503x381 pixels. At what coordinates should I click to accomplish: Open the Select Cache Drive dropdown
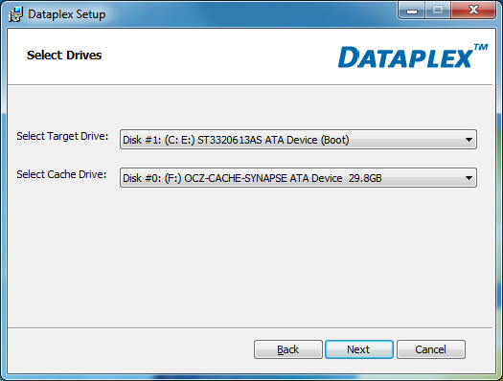click(298, 177)
